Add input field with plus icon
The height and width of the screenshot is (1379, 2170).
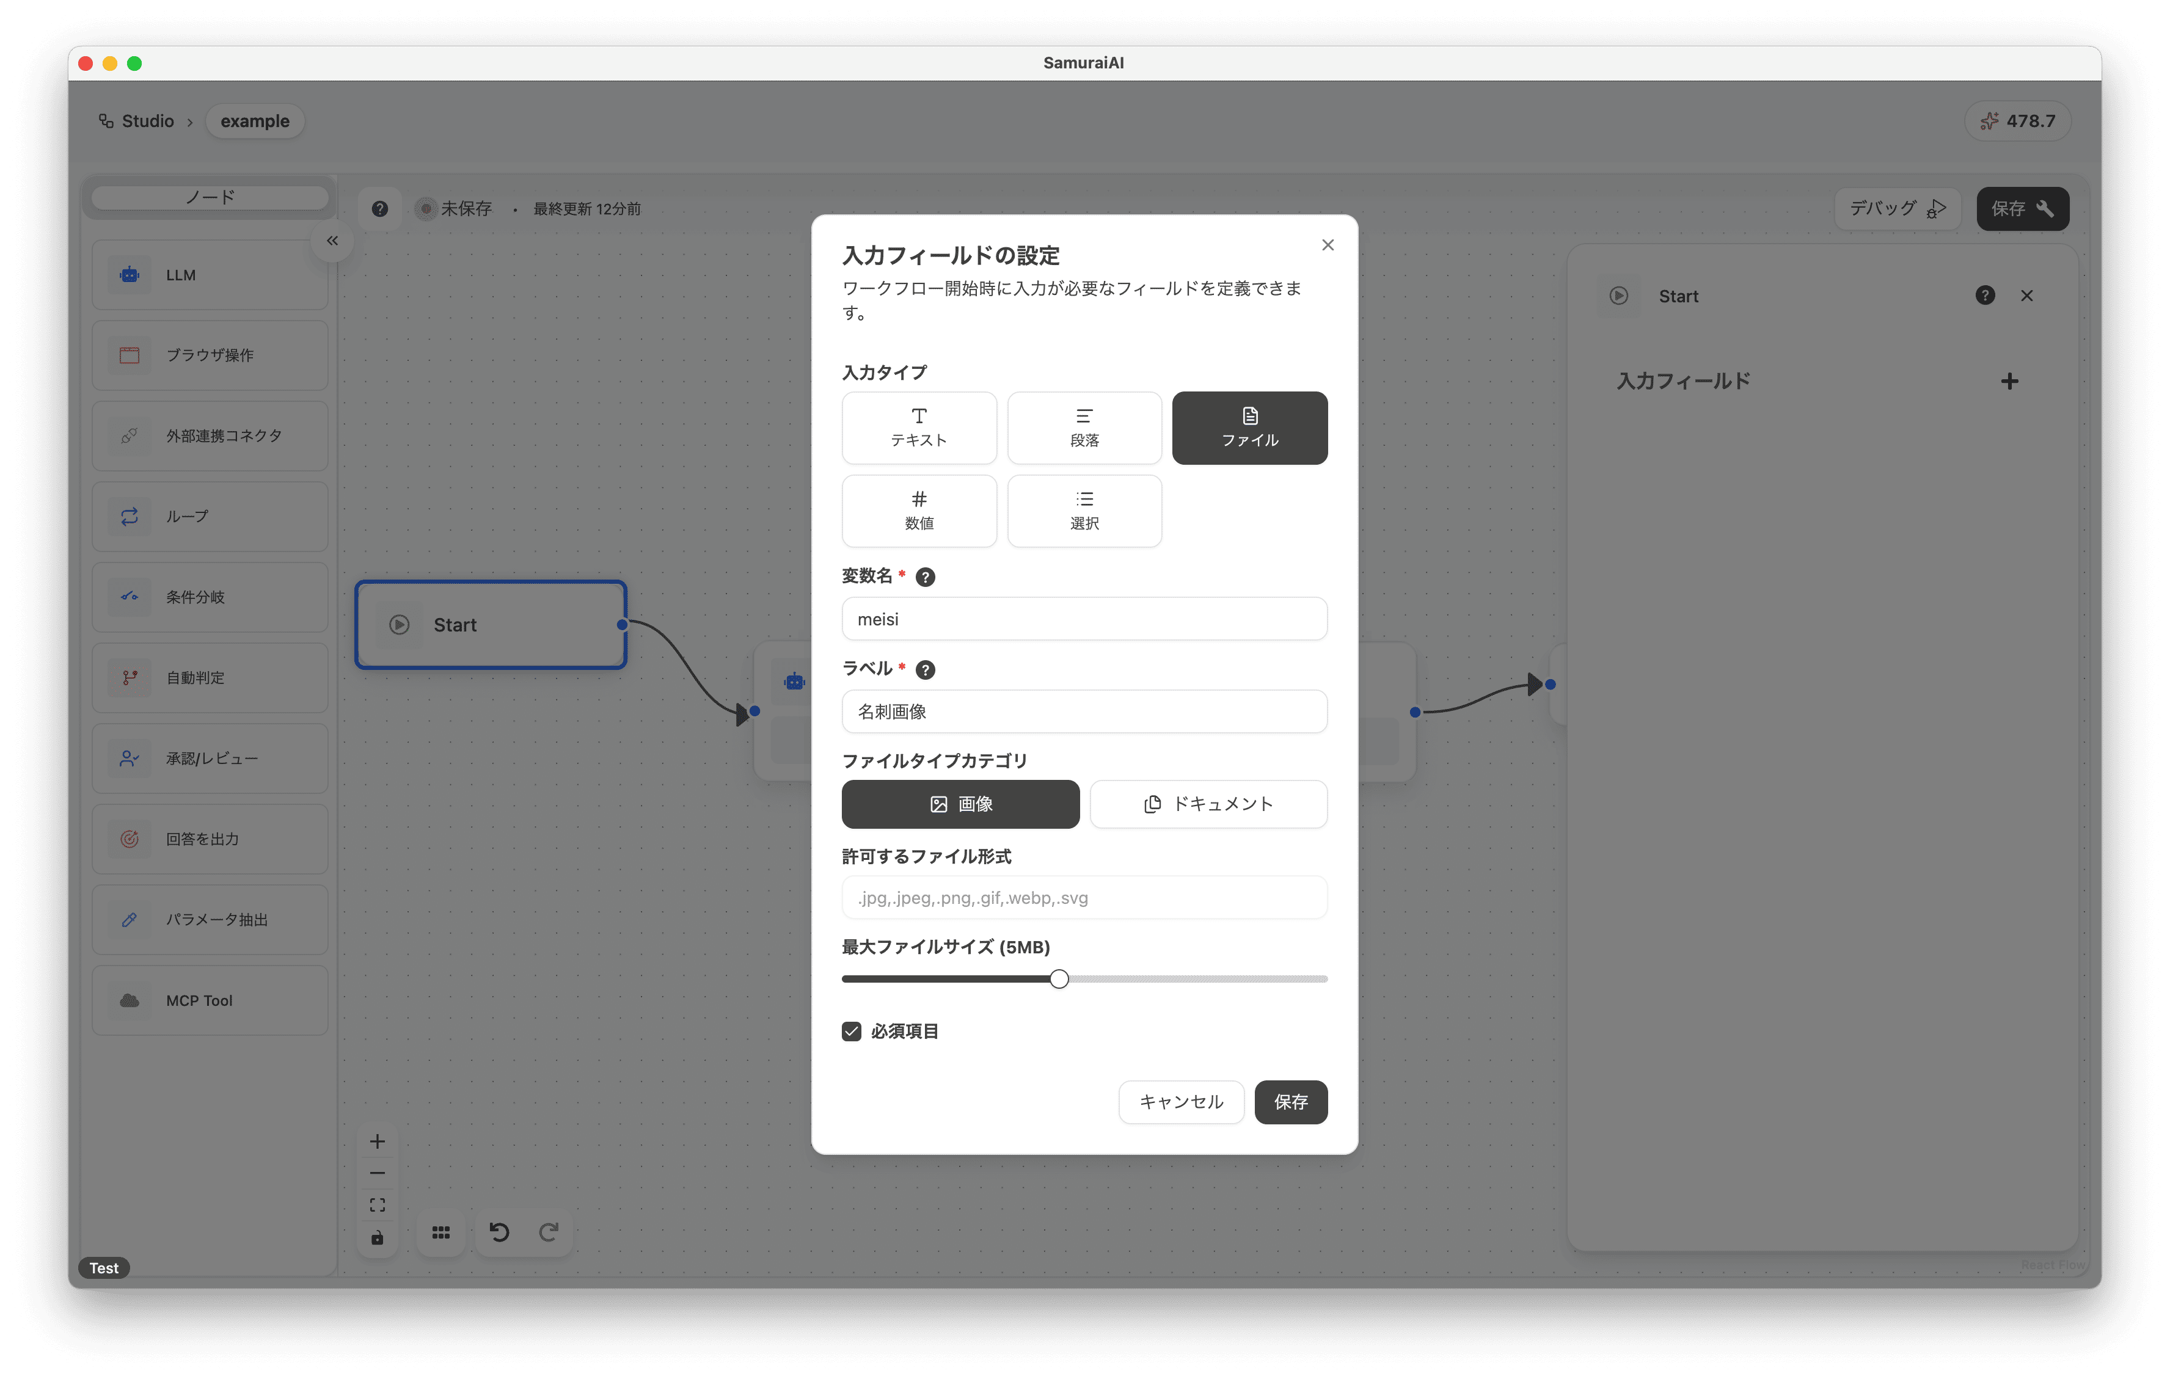click(2009, 382)
